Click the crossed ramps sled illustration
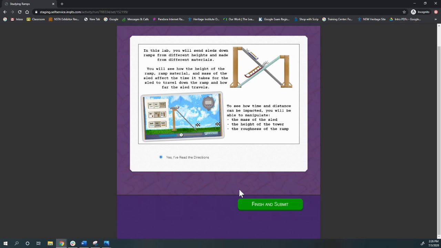441x248 pixels. click(261, 68)
